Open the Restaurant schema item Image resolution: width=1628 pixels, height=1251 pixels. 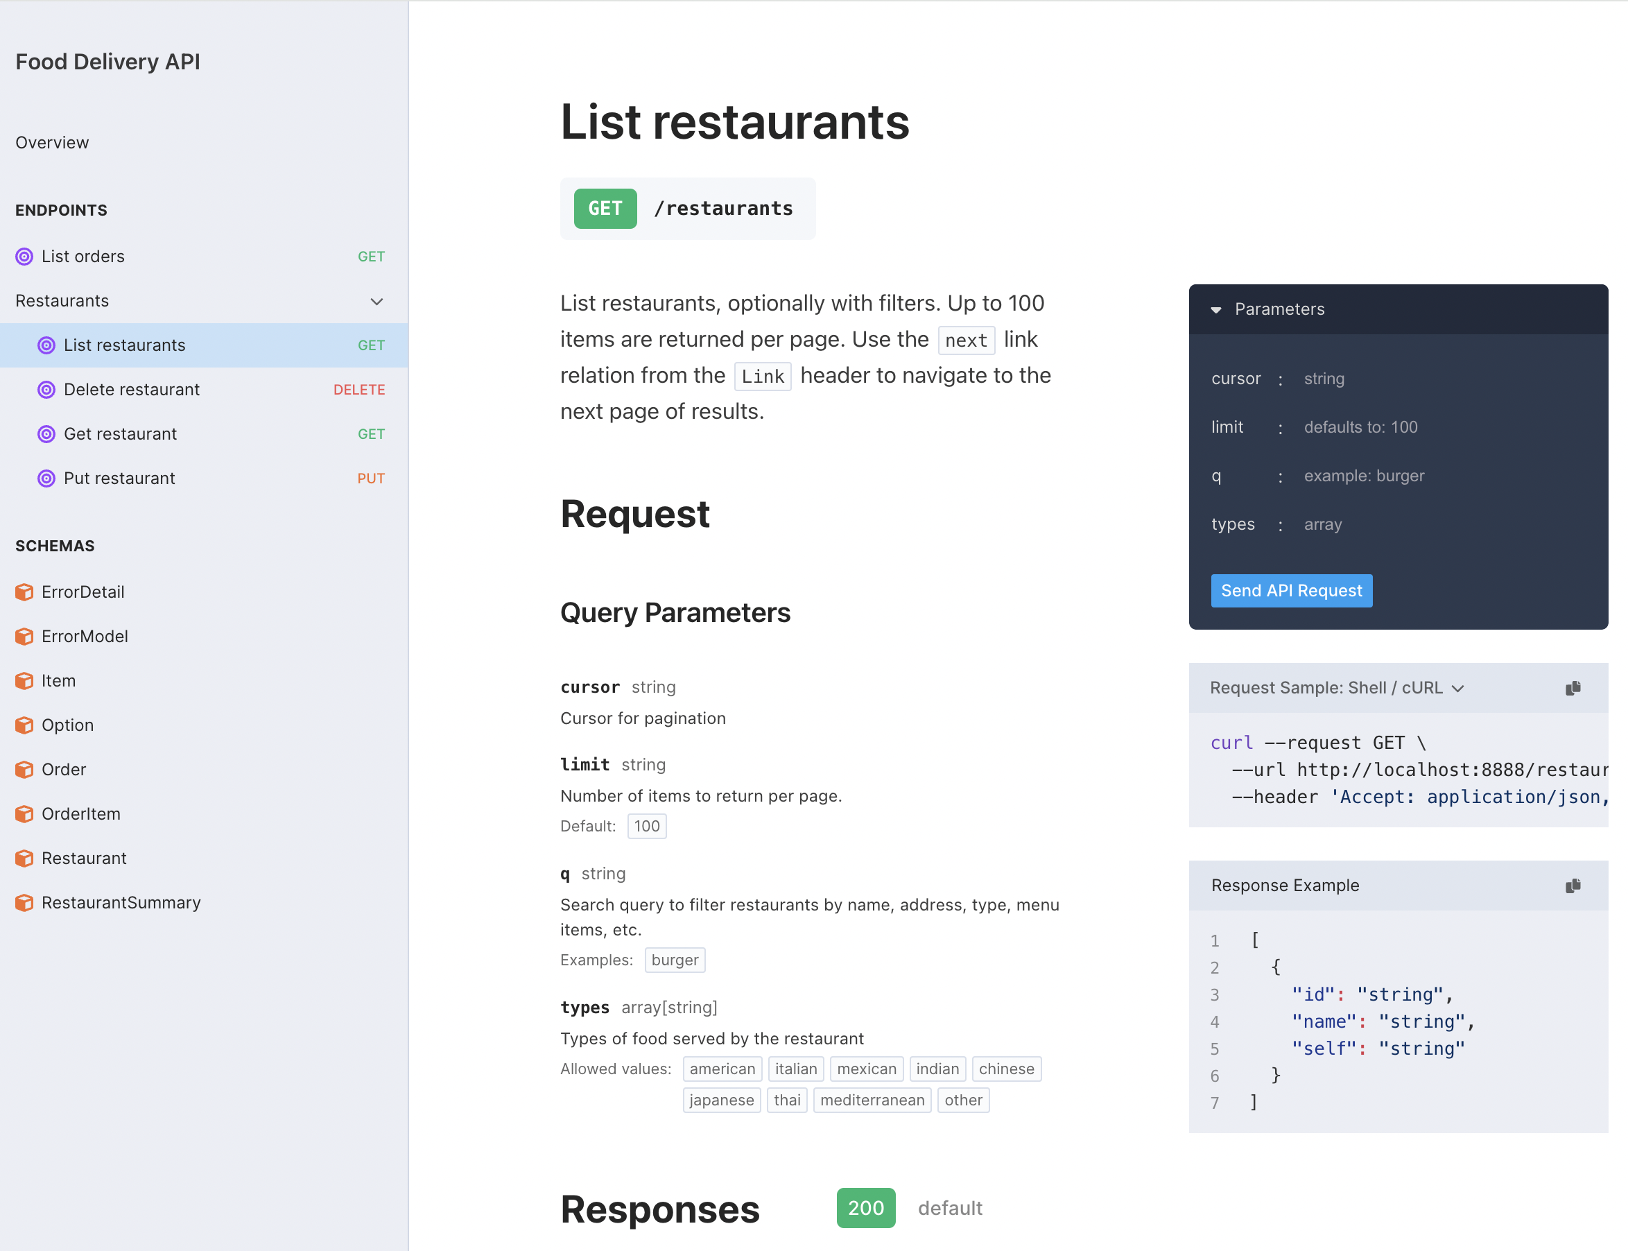(x=84, y=859)
